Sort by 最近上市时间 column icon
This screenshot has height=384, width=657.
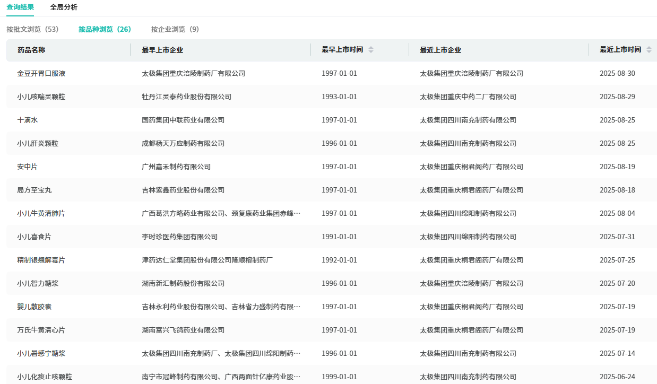coord(649,50)
